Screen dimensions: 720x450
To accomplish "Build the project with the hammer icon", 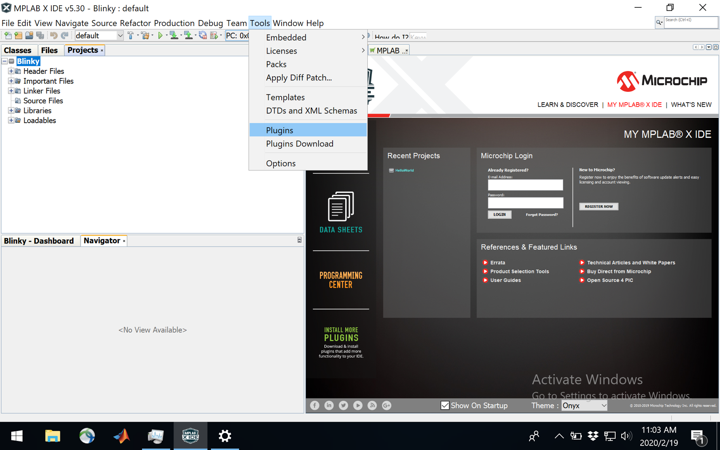I will tap(130, 36).
